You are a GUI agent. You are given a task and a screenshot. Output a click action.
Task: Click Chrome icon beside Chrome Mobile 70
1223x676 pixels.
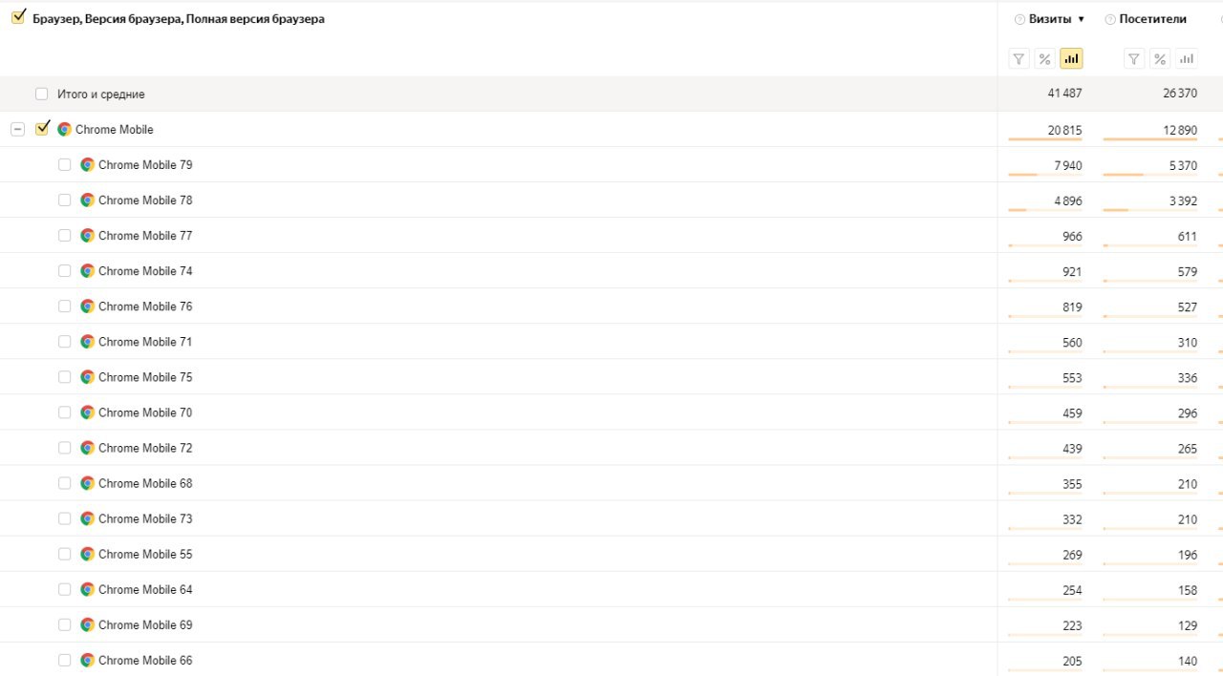87,412
